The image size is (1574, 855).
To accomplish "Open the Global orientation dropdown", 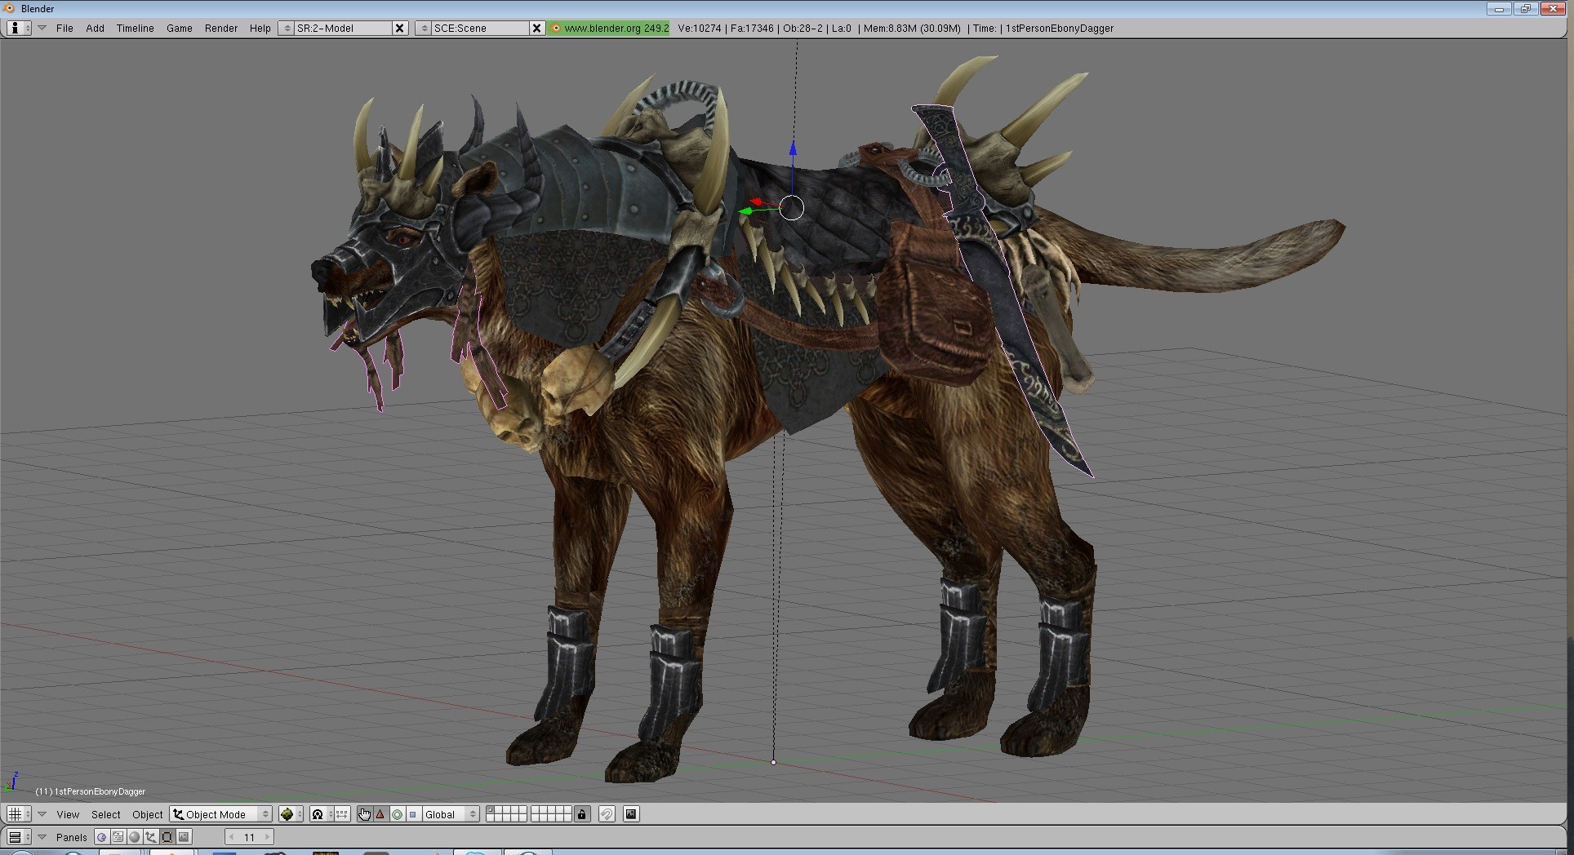I will click(x=450, y=814).
